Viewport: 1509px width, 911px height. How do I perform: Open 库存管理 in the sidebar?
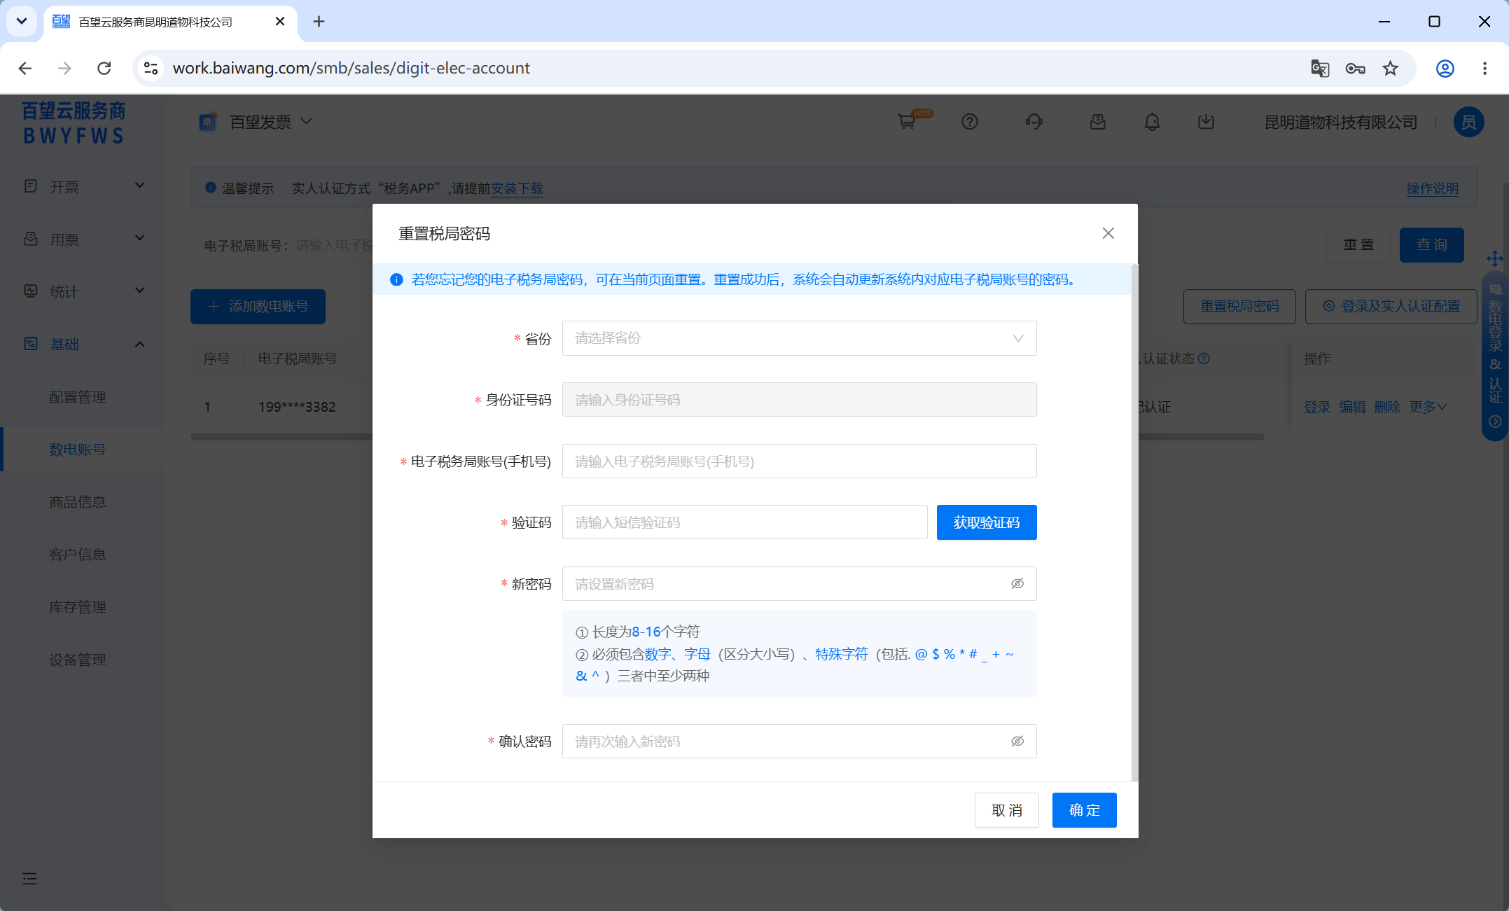tap(78, 607)
